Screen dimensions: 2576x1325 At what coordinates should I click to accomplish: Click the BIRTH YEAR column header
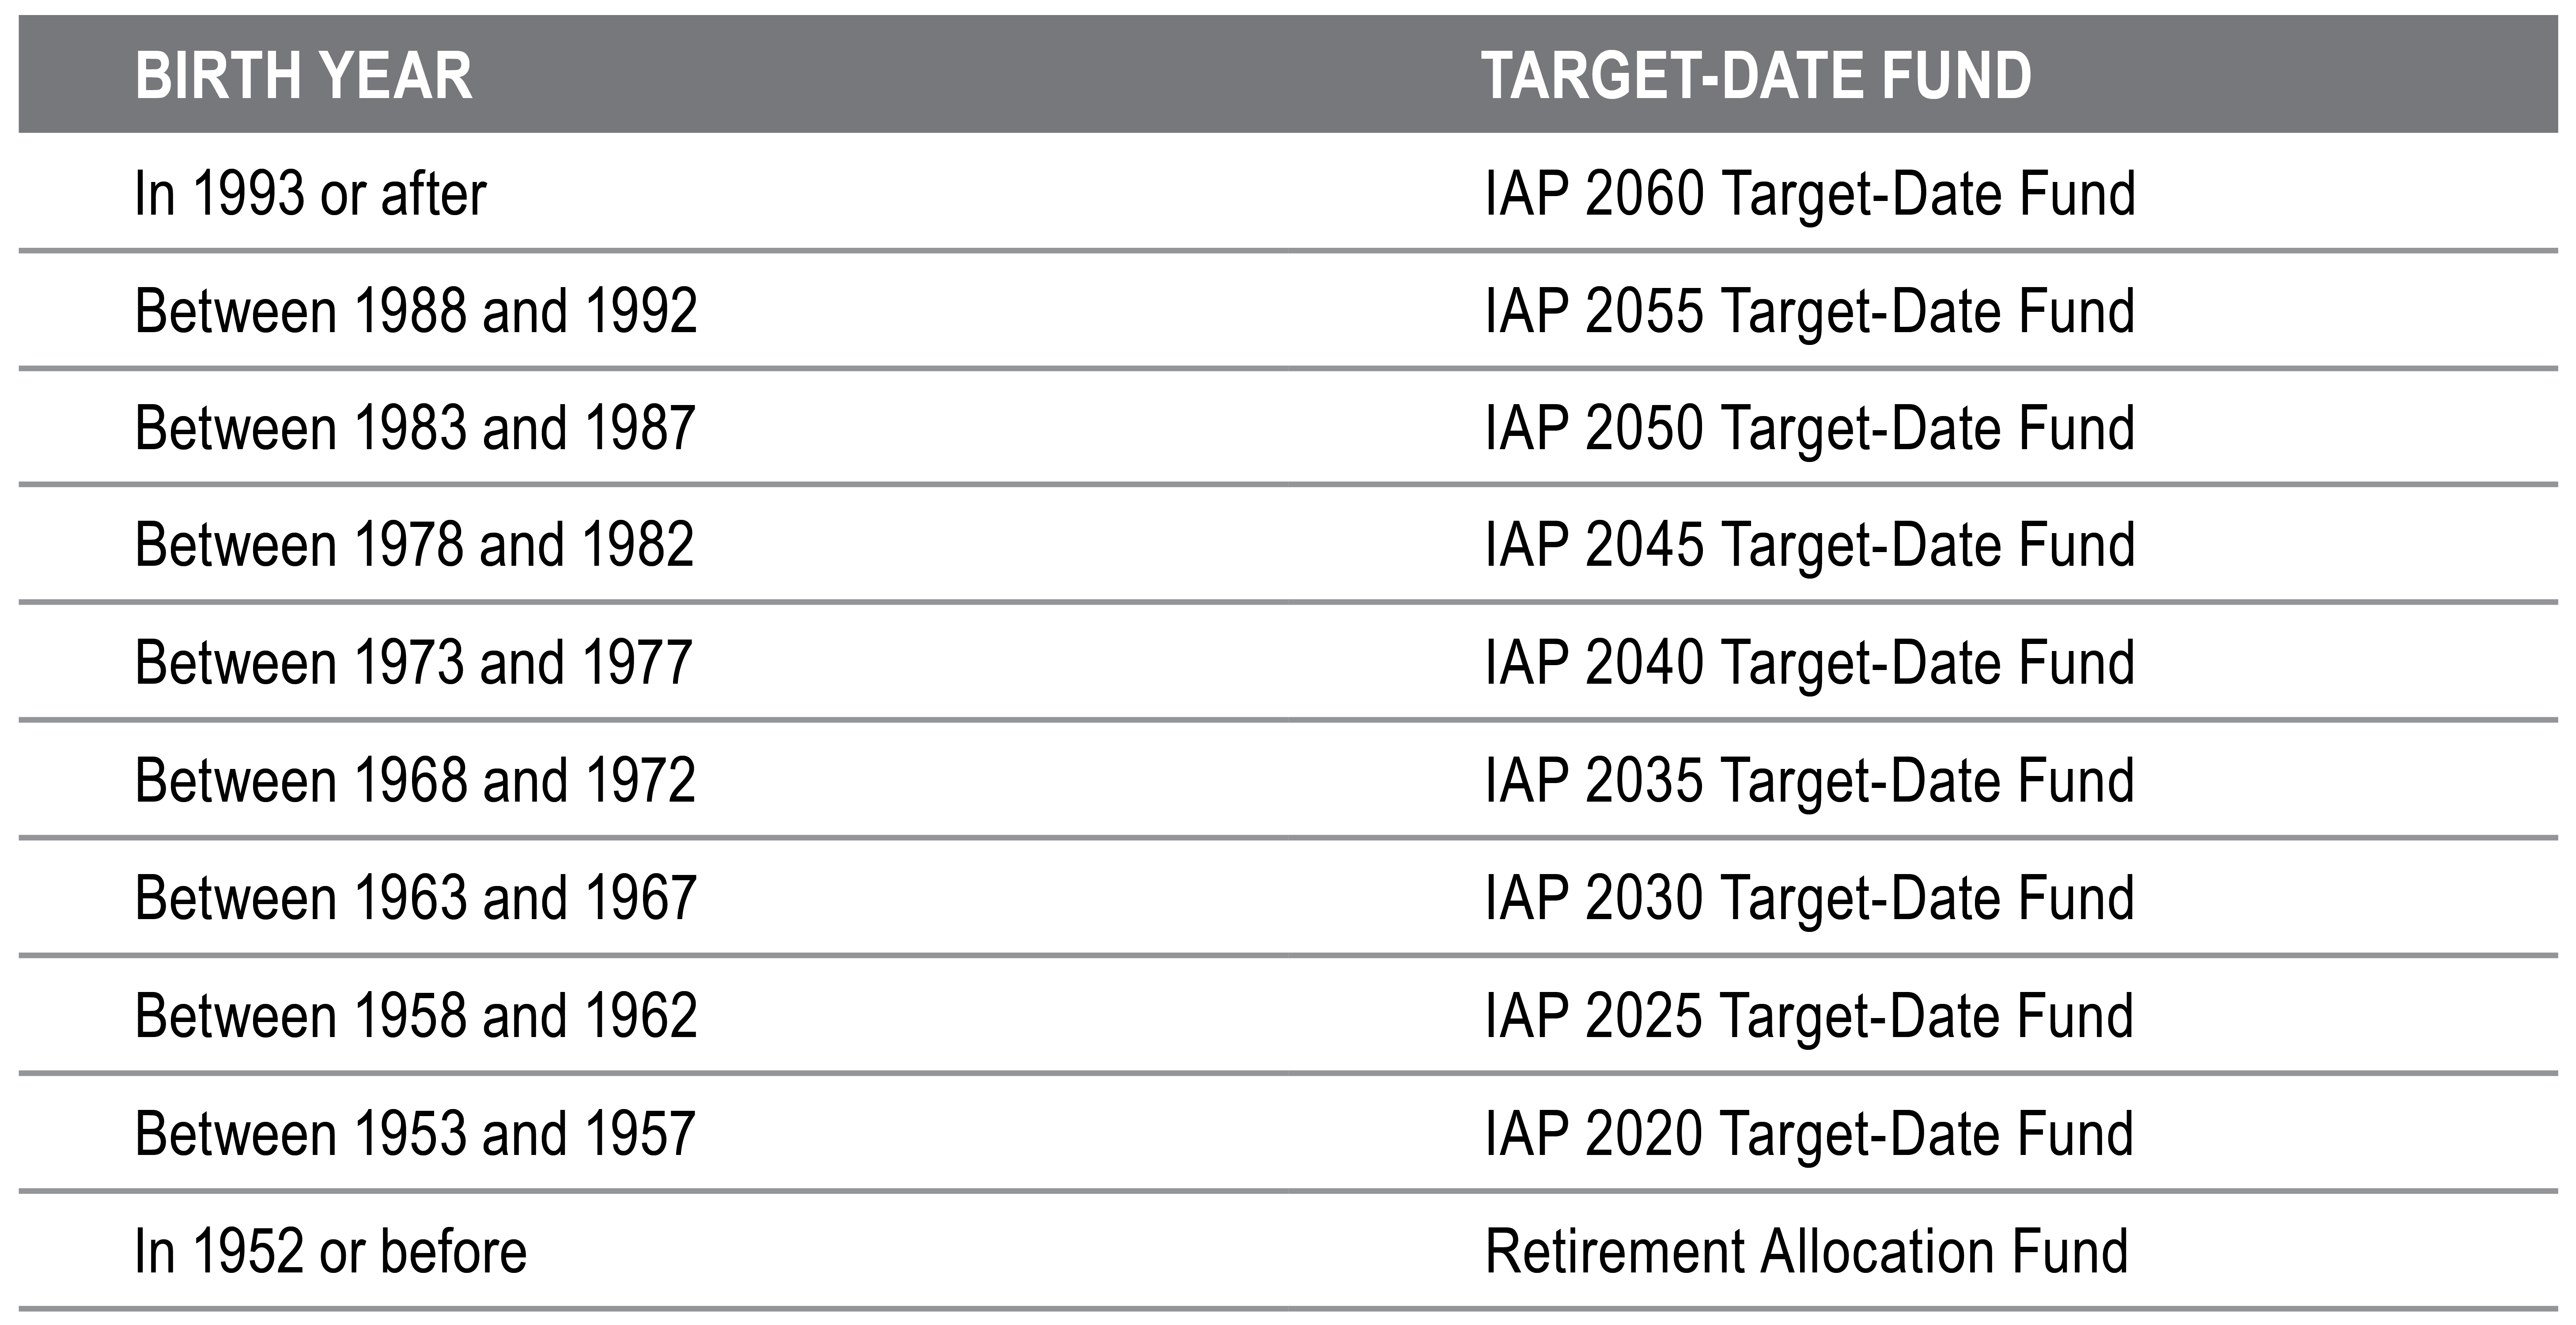coord(303,76)
